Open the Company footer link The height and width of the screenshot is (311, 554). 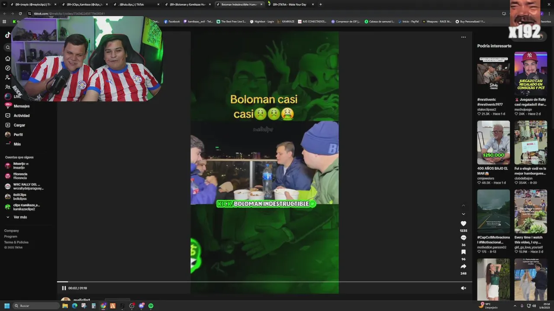tap(12, 231)
